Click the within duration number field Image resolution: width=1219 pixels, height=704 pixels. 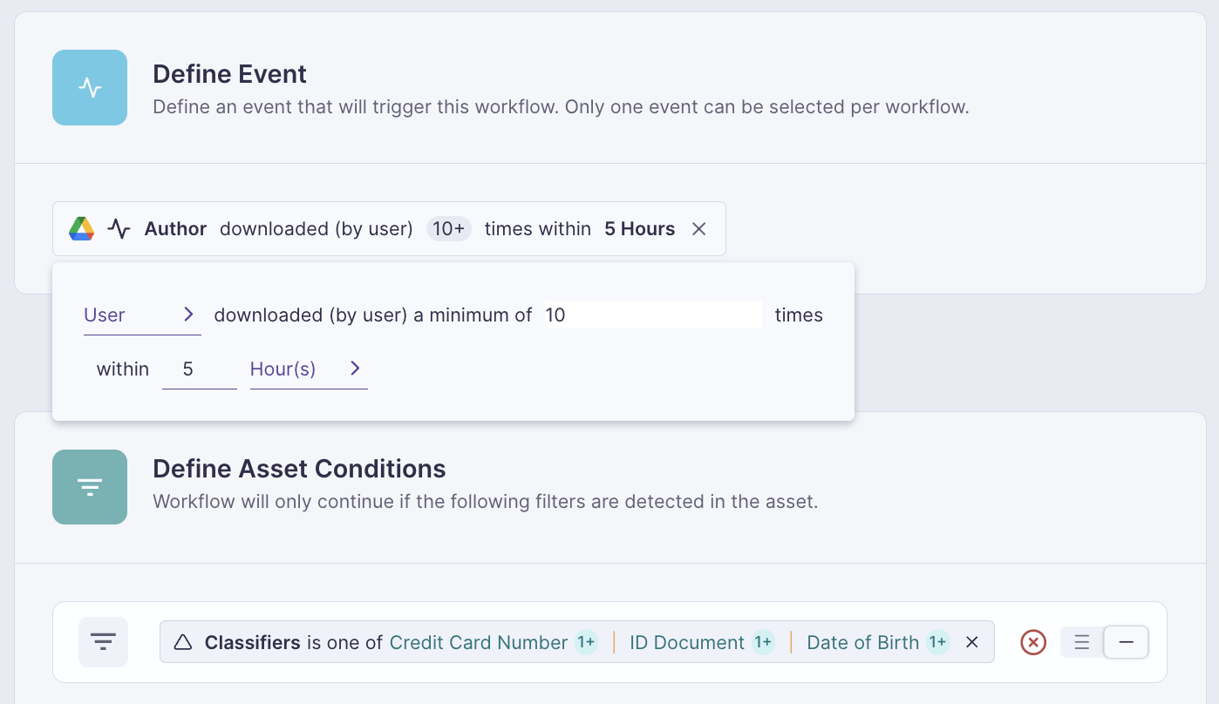[199, 369]
